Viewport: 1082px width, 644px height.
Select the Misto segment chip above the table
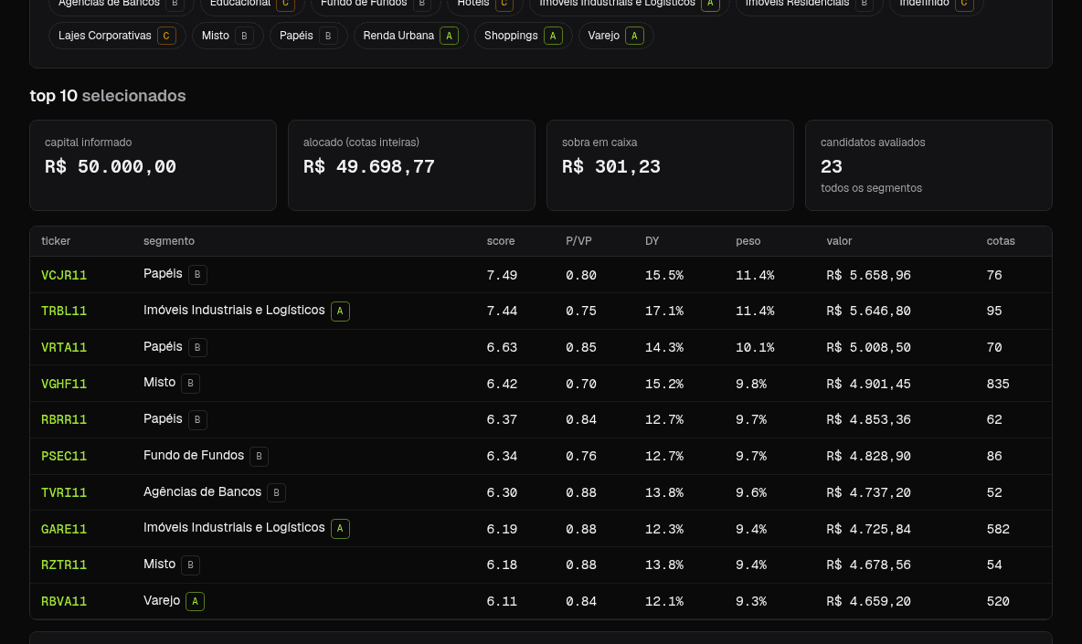(x=227, y=36)
